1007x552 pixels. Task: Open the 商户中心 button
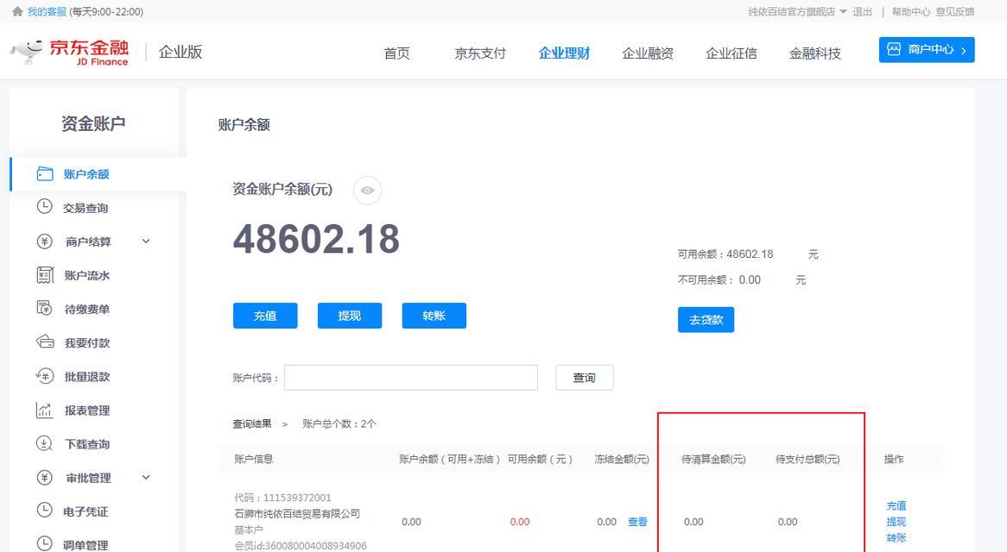(927, 49)
